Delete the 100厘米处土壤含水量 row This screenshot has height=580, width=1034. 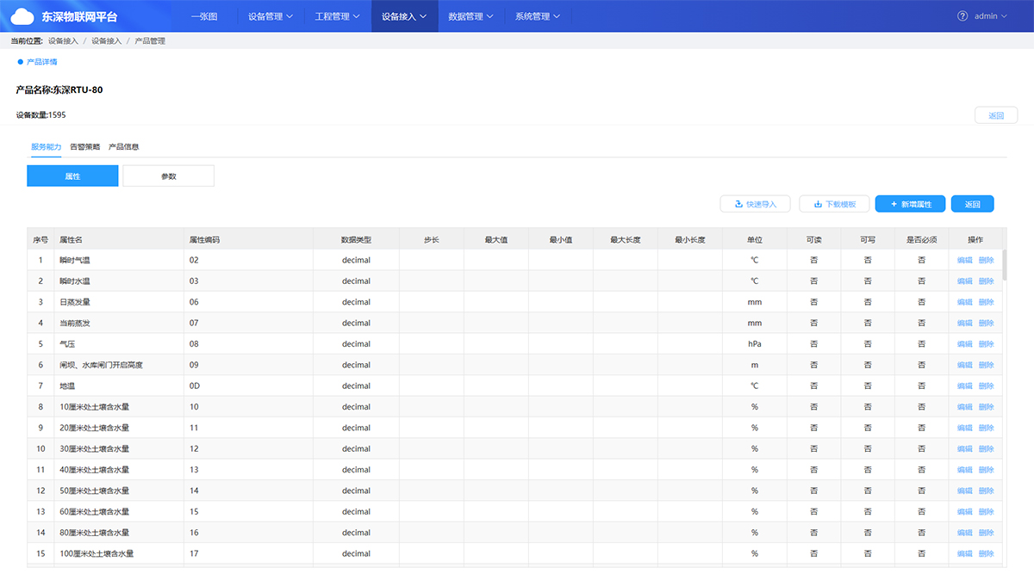tap(986, 553)
